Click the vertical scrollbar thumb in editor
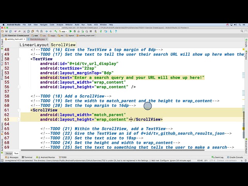The width and height of the screenshot is (248, 186). (x=244, y=125)
